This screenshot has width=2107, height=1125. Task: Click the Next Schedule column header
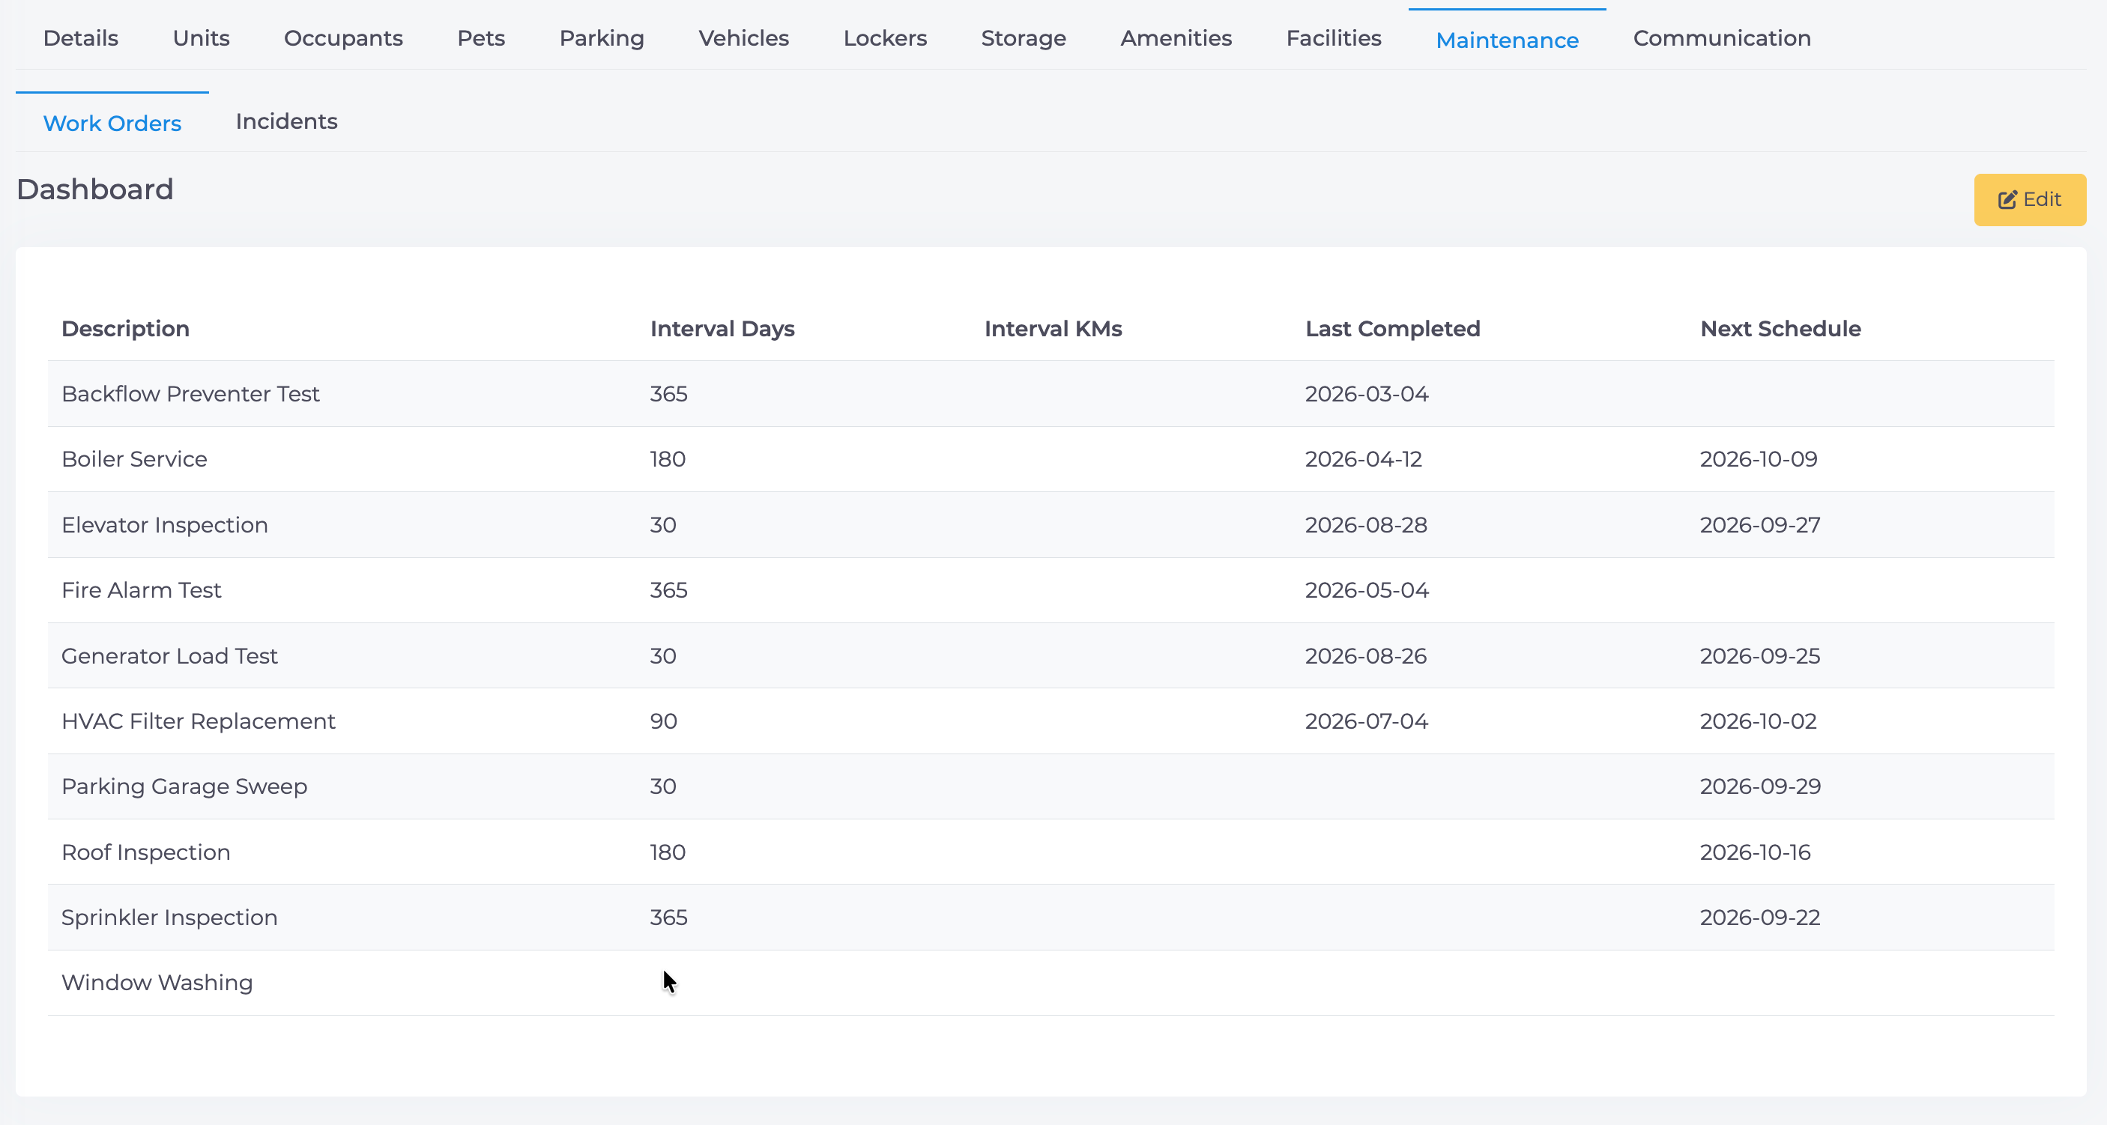tap(1780, 329)
